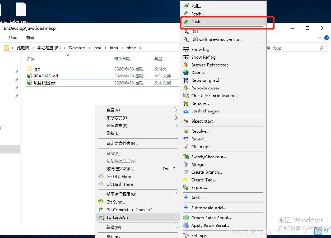The width and height of the screenshot is (331, 238).
Task: Click the Check for modifications icon
Action: [x=186, y=95]
